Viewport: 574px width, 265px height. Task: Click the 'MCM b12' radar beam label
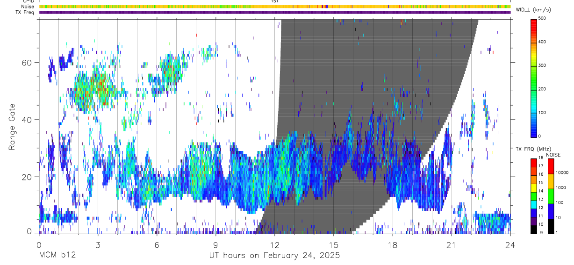[57, 256]
